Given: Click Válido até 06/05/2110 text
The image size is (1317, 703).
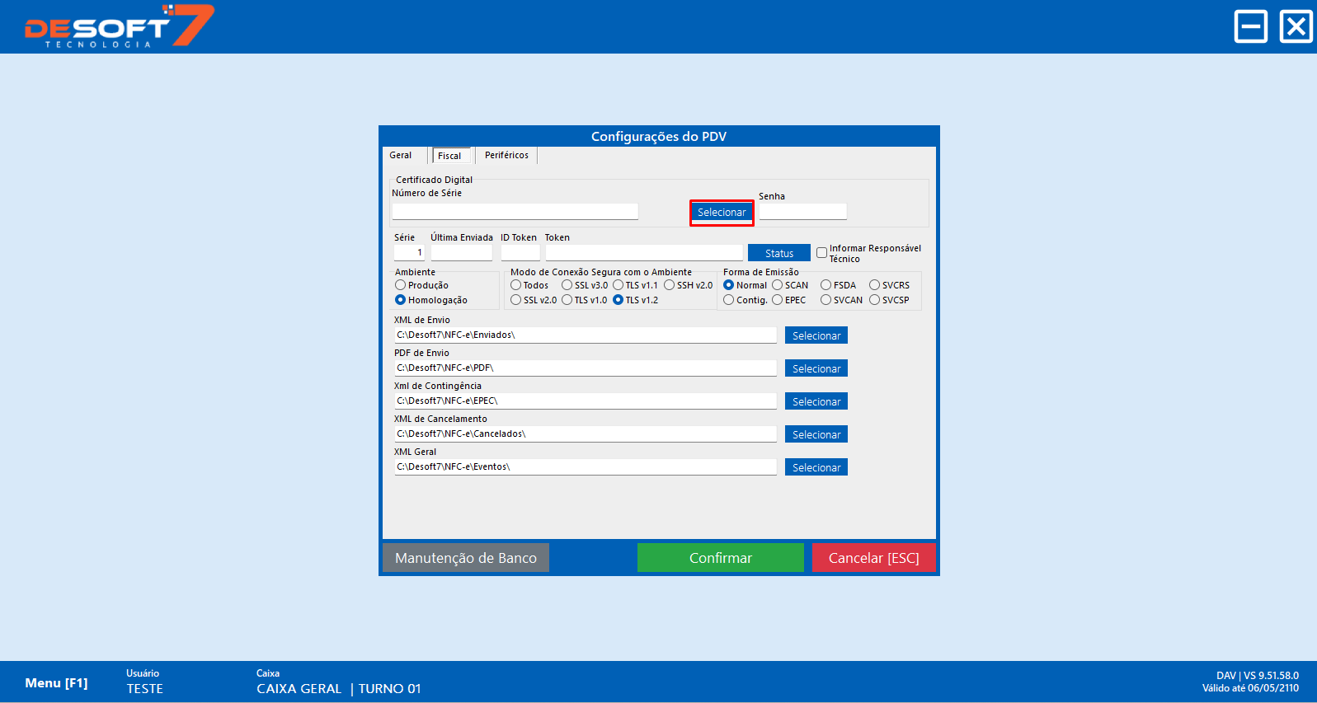Looking at the screenshot, I should point(1250,688).
